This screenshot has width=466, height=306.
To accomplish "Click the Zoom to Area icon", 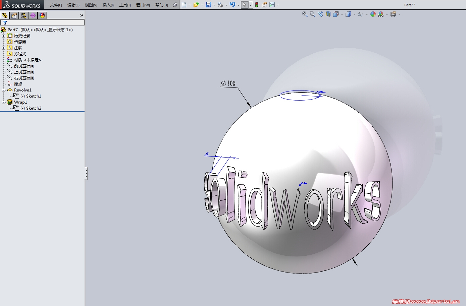I will (x=312, y=14).
